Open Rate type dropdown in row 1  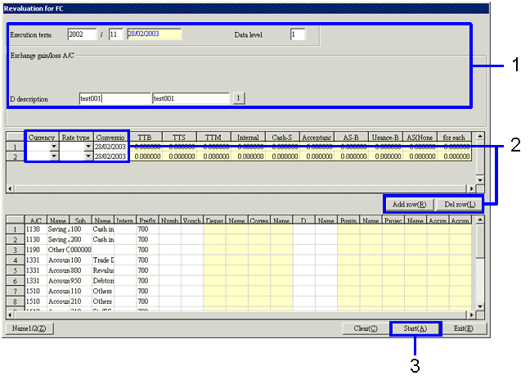click(x=88, y=147)
